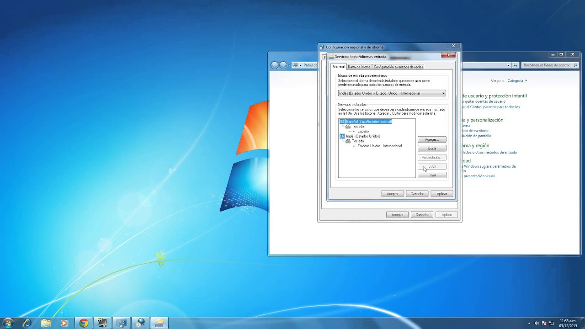Click refresh icon beside Control Panel address bar
Viewport: 585px width, 329px height.
pos(516,65)
